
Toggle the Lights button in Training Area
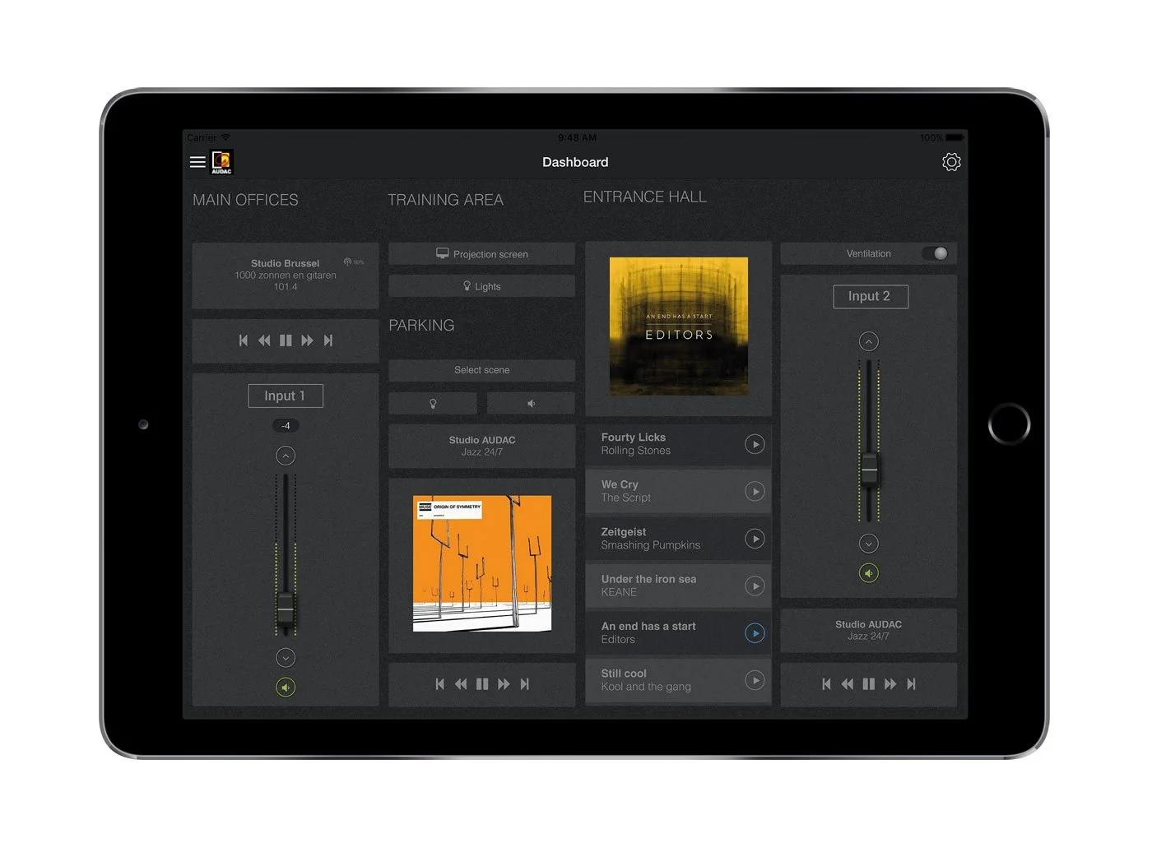pyautogui.click(x=482, y=286)
